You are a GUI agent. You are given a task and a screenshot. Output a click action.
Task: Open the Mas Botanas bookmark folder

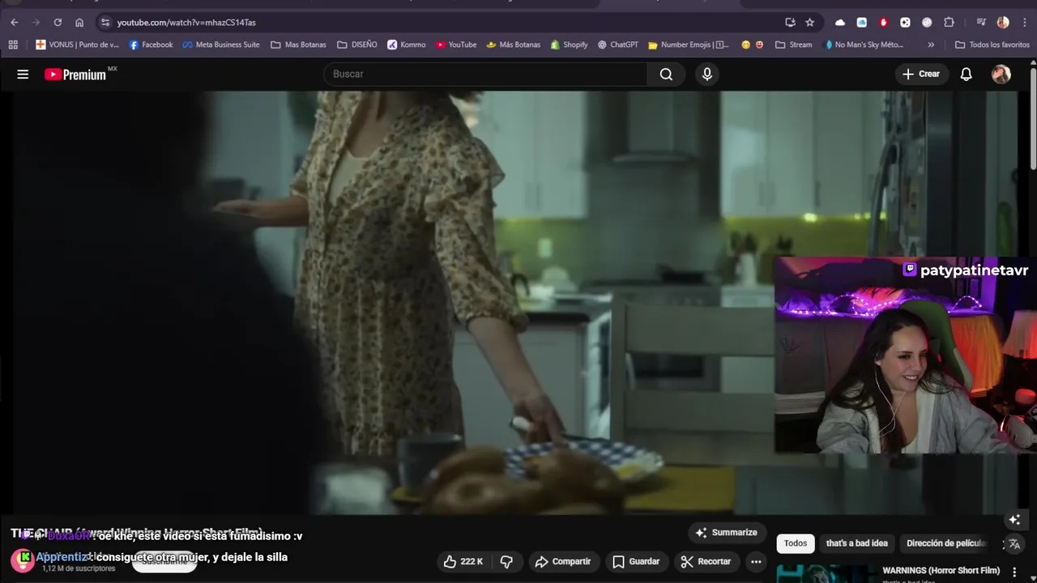(298, 45)
